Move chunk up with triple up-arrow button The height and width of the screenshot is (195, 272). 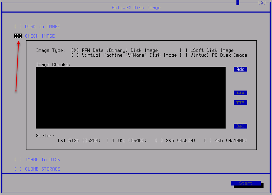click(240, 93)
